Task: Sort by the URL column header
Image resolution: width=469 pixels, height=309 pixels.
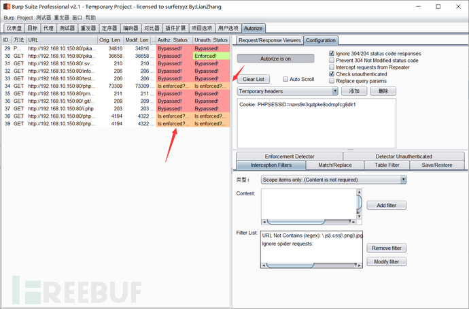Action: point(62,40)
